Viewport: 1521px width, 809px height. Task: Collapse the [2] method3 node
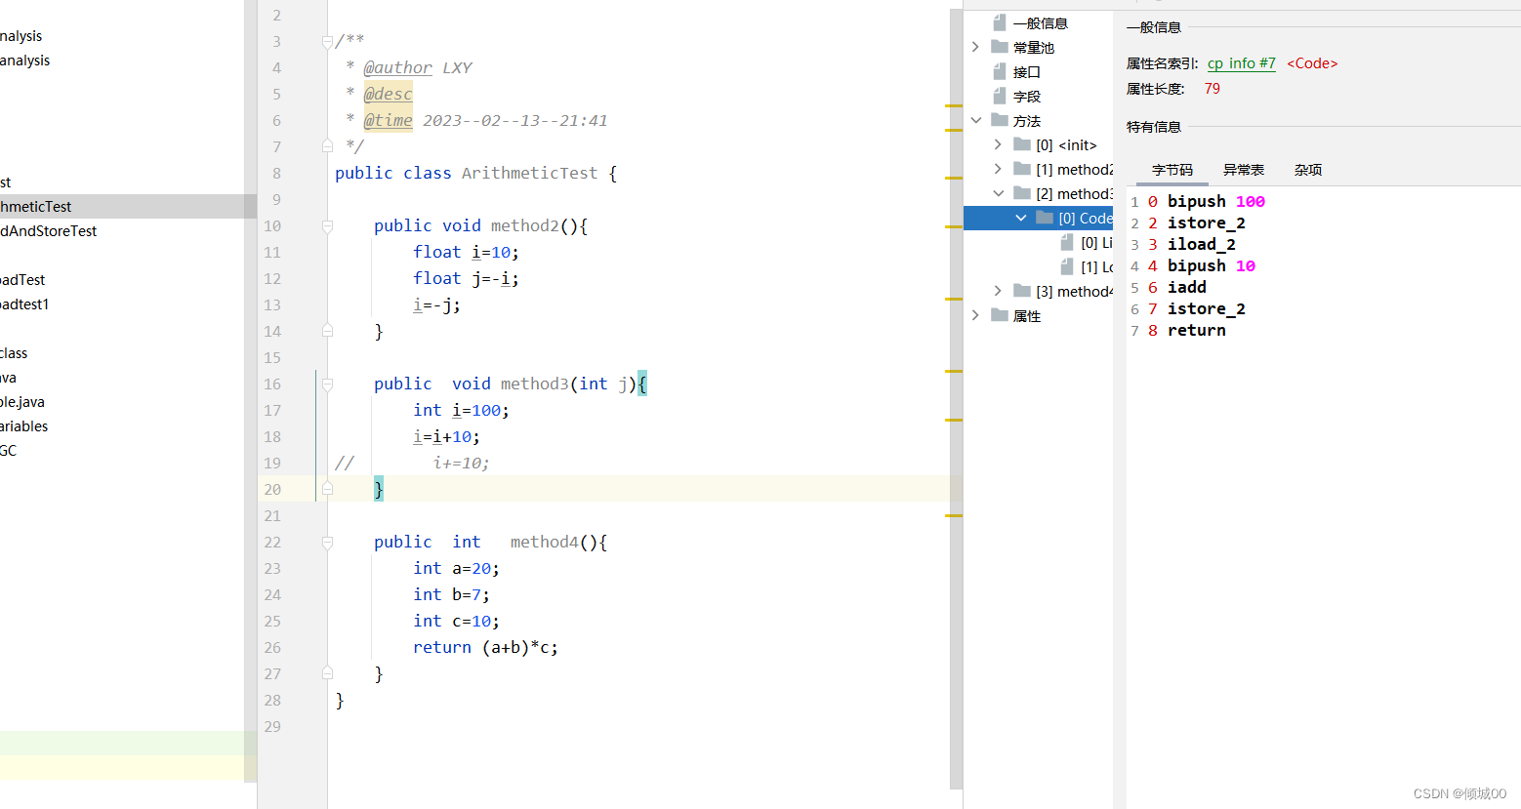tap(998, 193)
